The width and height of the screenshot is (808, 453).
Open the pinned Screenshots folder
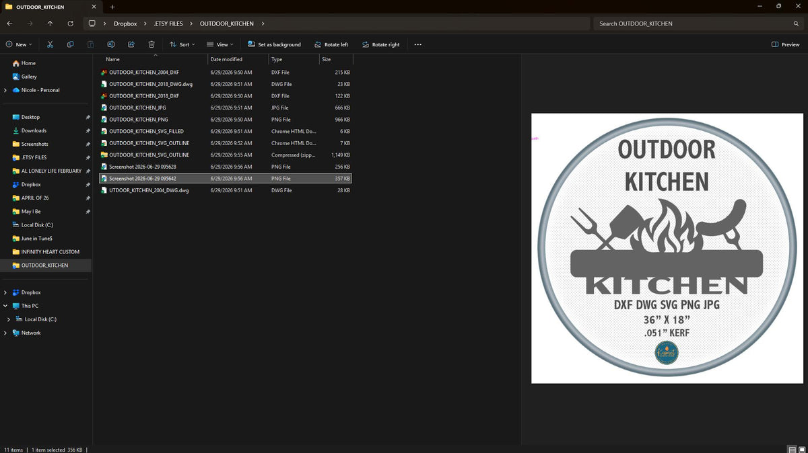pos(34,144)
